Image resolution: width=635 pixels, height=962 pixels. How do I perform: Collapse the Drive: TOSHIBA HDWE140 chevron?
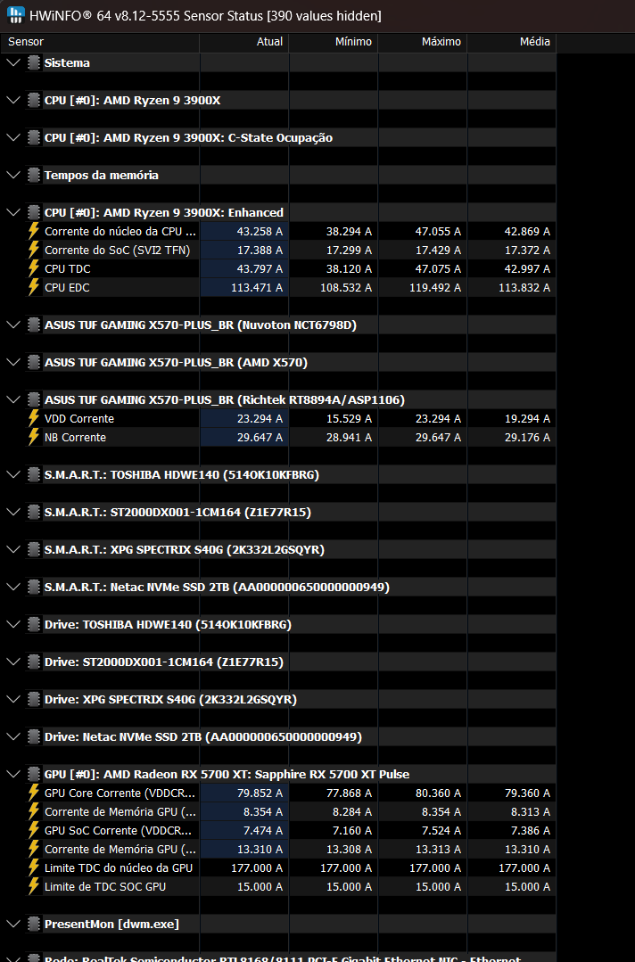point(13,624)
